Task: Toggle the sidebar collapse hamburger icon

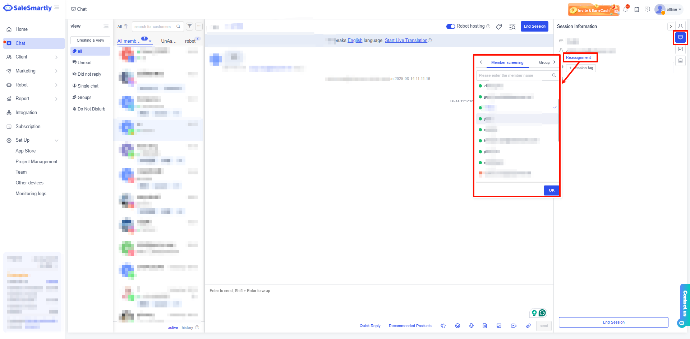Action: tap(57, 8)
